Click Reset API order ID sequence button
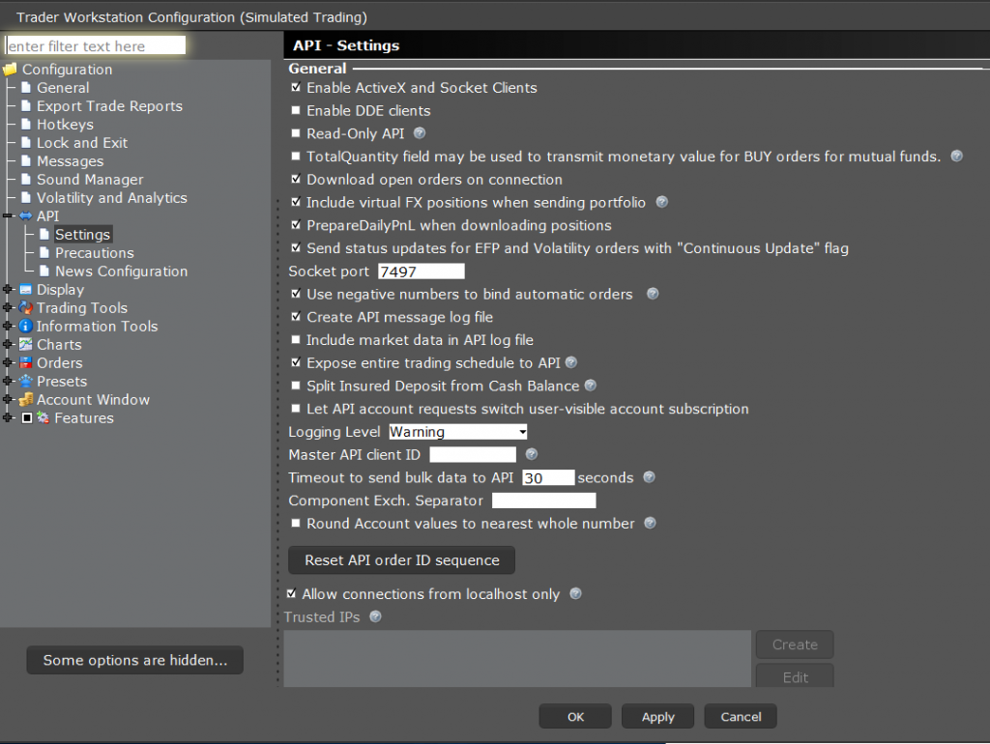 [x=401, y=559]
